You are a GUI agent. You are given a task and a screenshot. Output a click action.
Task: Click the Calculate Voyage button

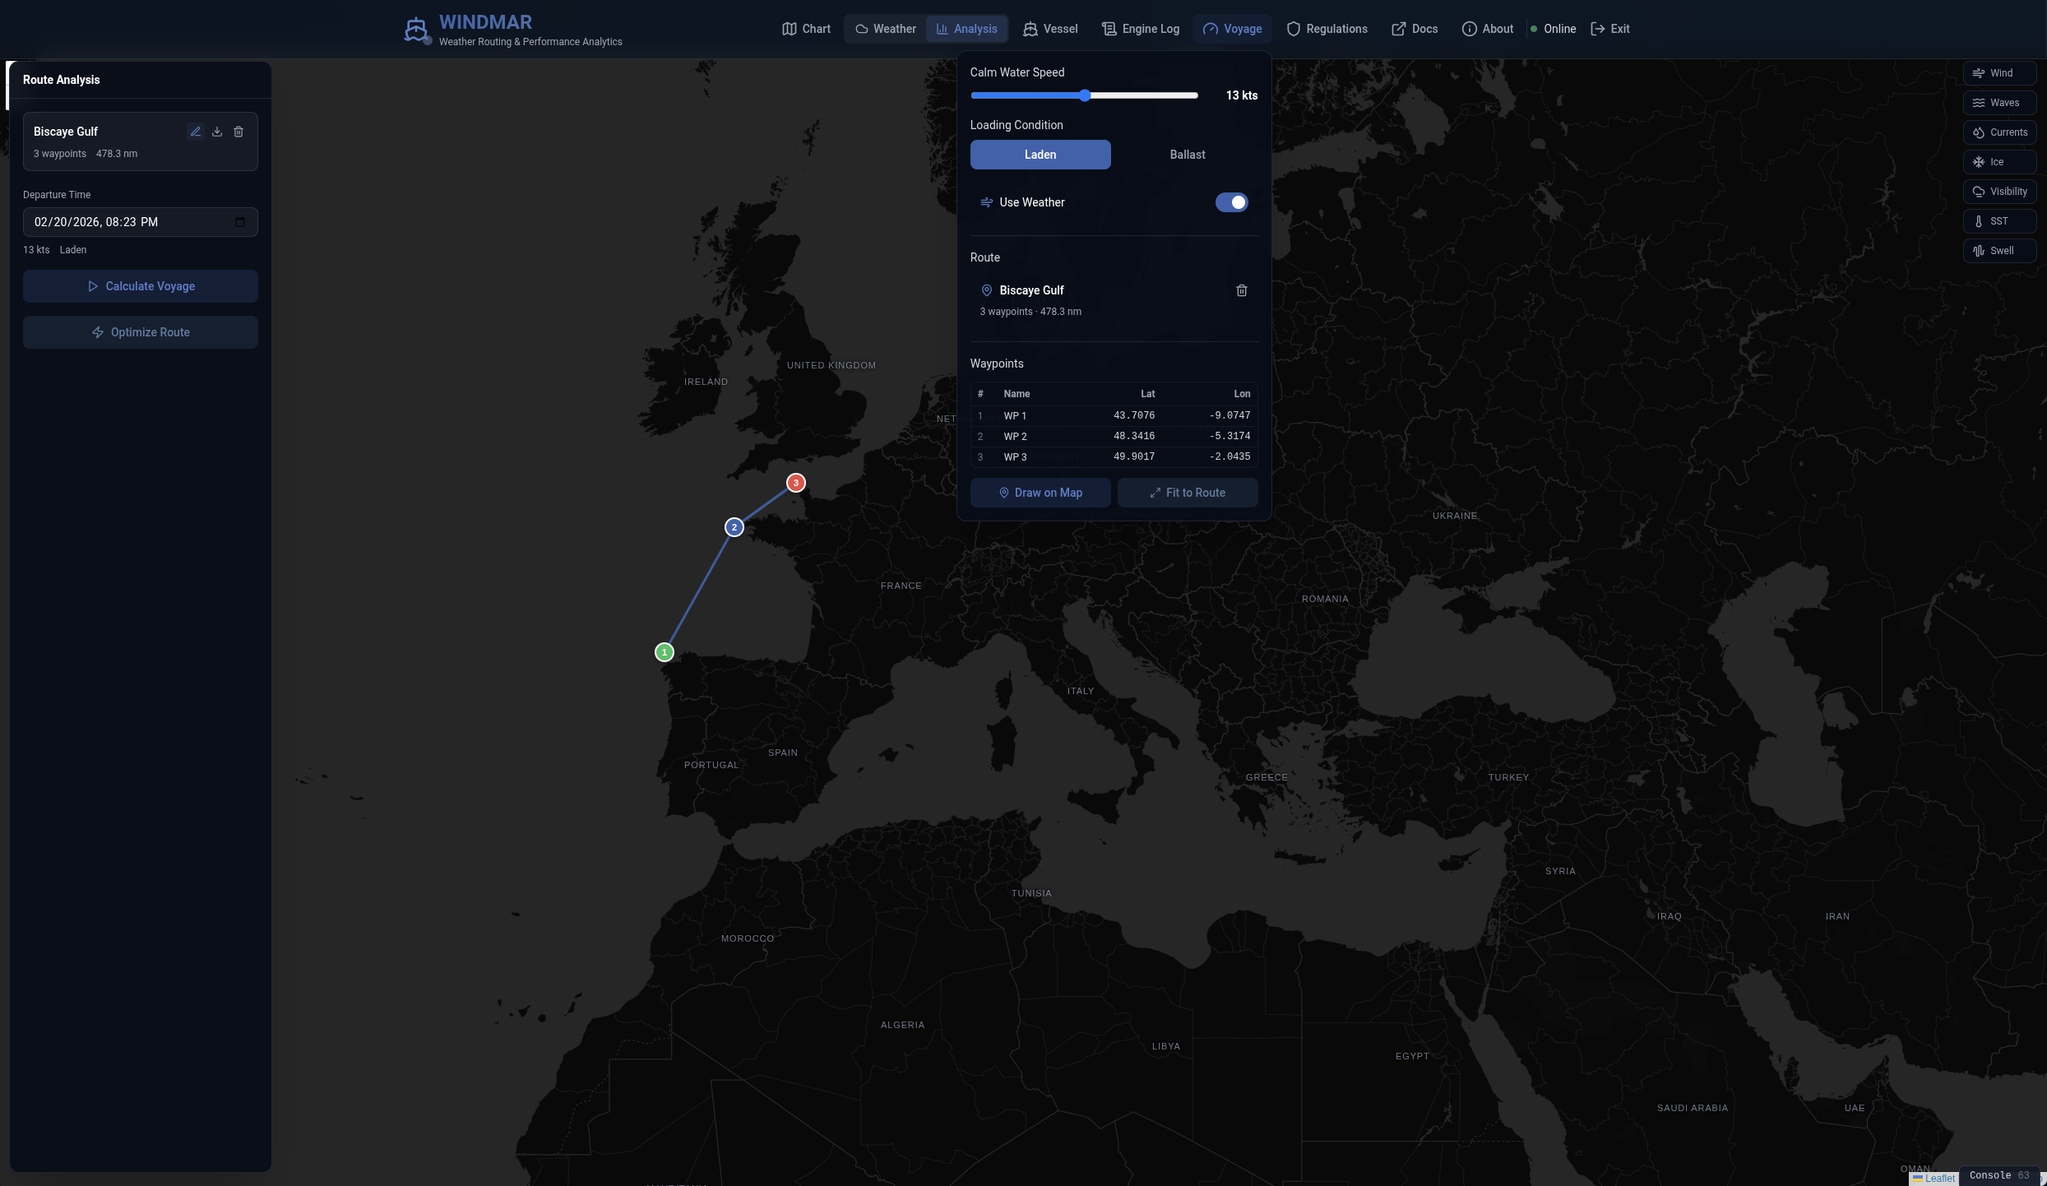tap(141, 286)
